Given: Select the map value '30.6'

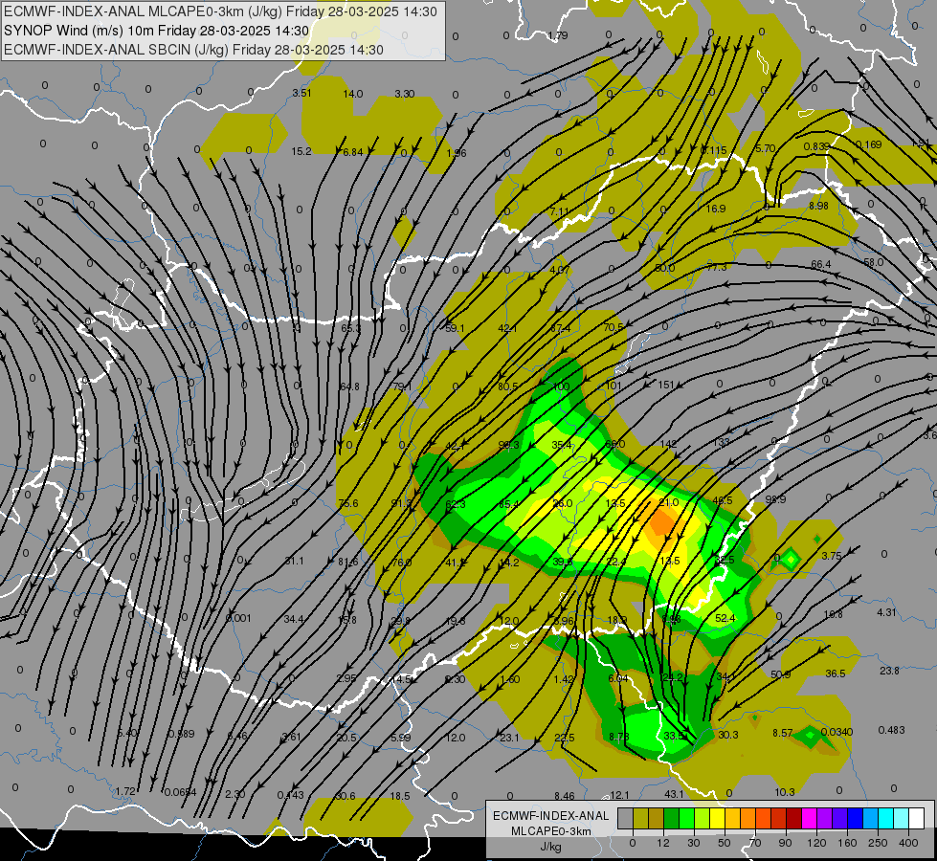Looking at the screenshot, I should [x=346, y=797].
